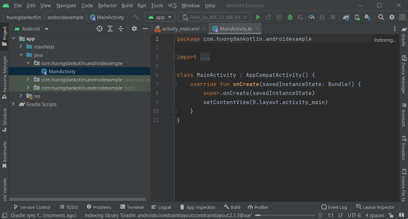
Task: Switch to the activity_main.xml tab
Action: pos(180,29)
